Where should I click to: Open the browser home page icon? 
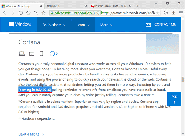(28, 13)
